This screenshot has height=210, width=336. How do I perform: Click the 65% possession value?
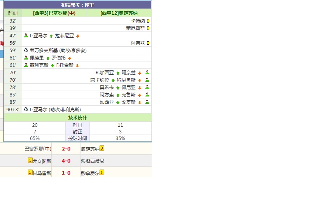click(x=35, y=138)
